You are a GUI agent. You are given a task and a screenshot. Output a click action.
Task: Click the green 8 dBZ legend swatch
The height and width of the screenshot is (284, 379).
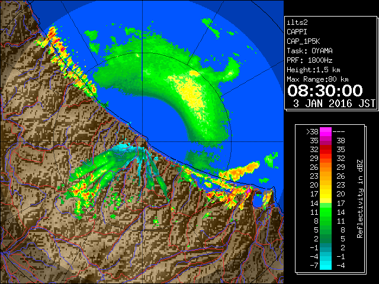[326, 221]
